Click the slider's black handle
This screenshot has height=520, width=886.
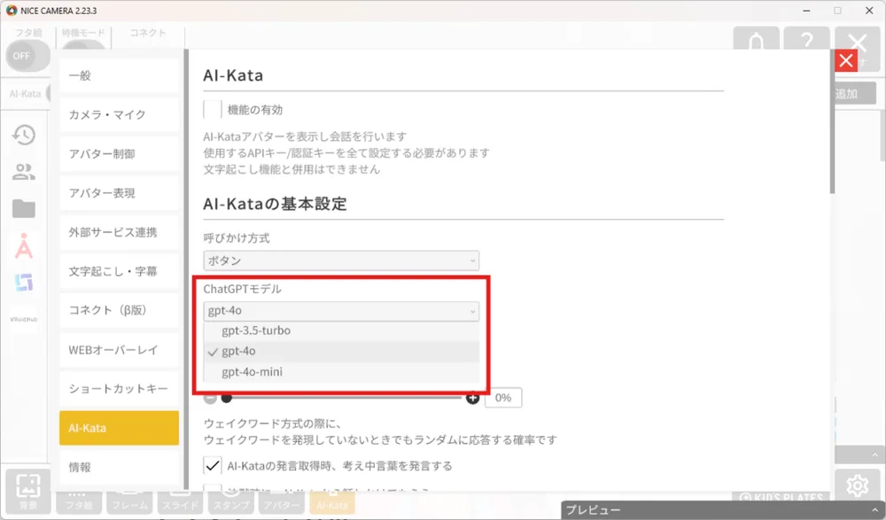(x=227, y=399)
